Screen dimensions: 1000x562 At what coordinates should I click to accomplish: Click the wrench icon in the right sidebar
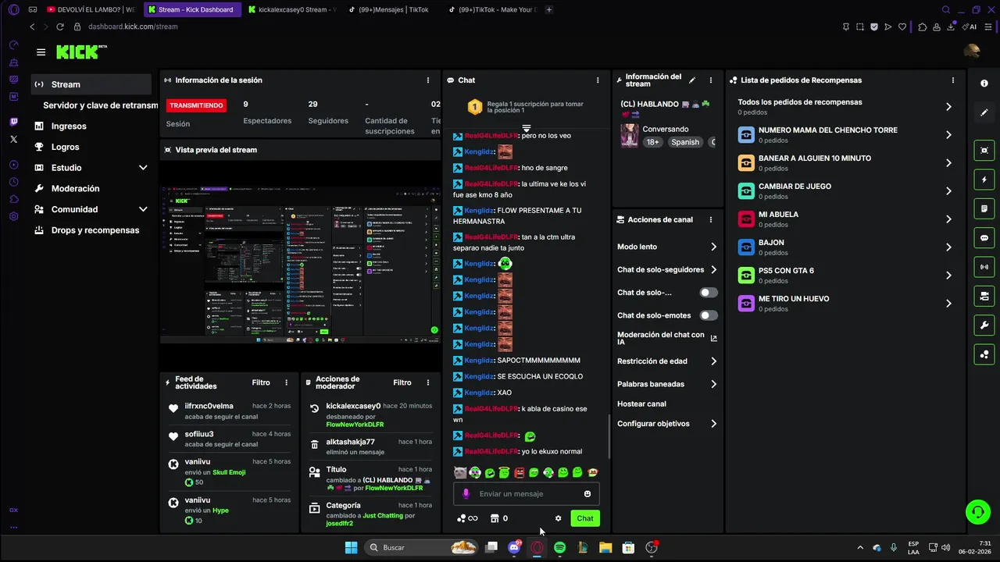[984, 325]
